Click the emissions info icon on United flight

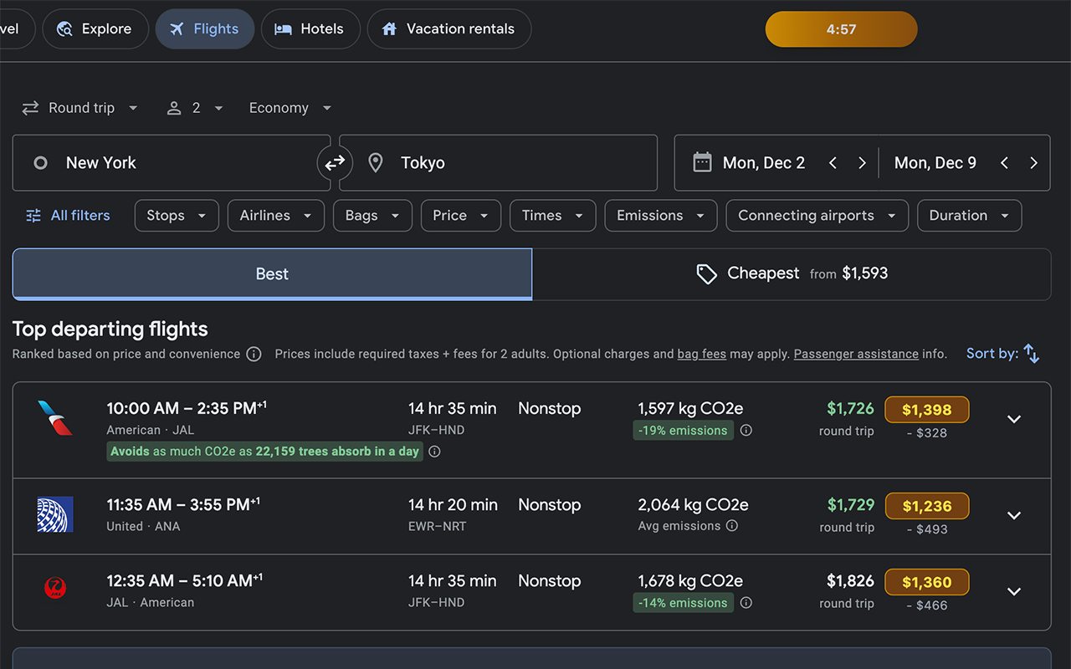[x=732, y=526]
